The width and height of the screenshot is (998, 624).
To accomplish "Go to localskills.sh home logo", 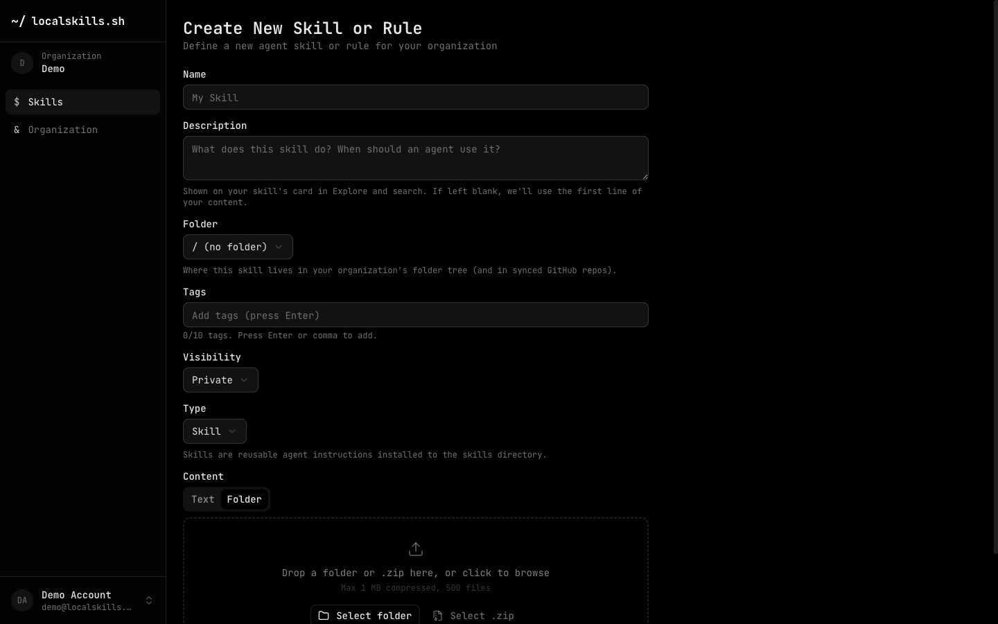I will (x=68, y=21).
